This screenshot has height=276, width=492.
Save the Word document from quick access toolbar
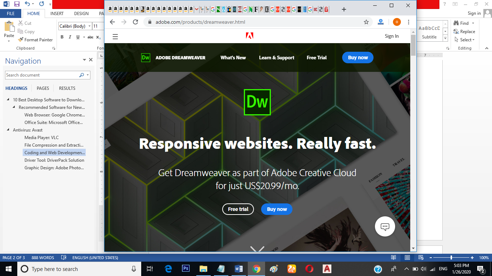[x=17, y=4]
